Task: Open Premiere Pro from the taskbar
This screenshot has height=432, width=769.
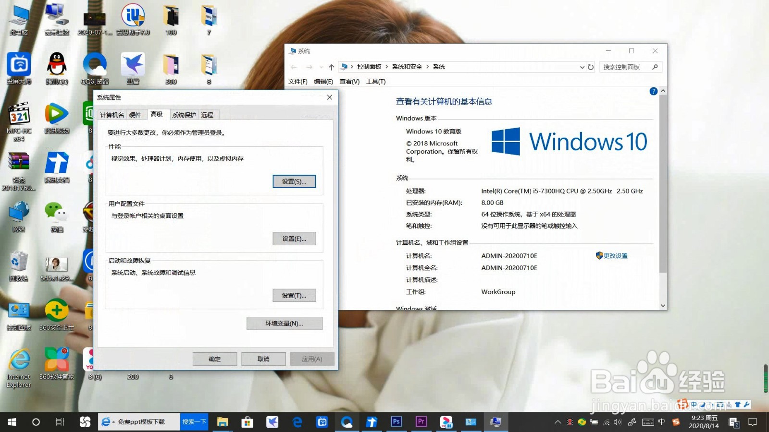Action: 421,421
